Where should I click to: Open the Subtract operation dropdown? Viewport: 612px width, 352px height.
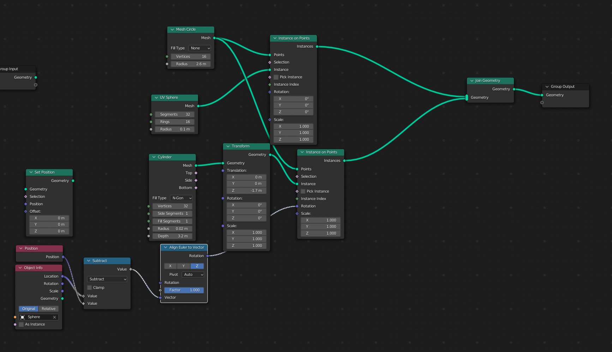107,279
